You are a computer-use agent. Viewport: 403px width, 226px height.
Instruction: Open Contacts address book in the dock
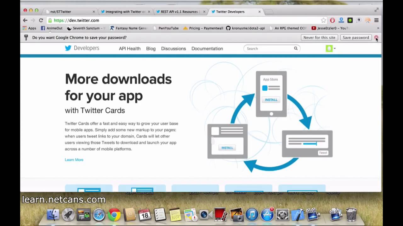point(129,215)
